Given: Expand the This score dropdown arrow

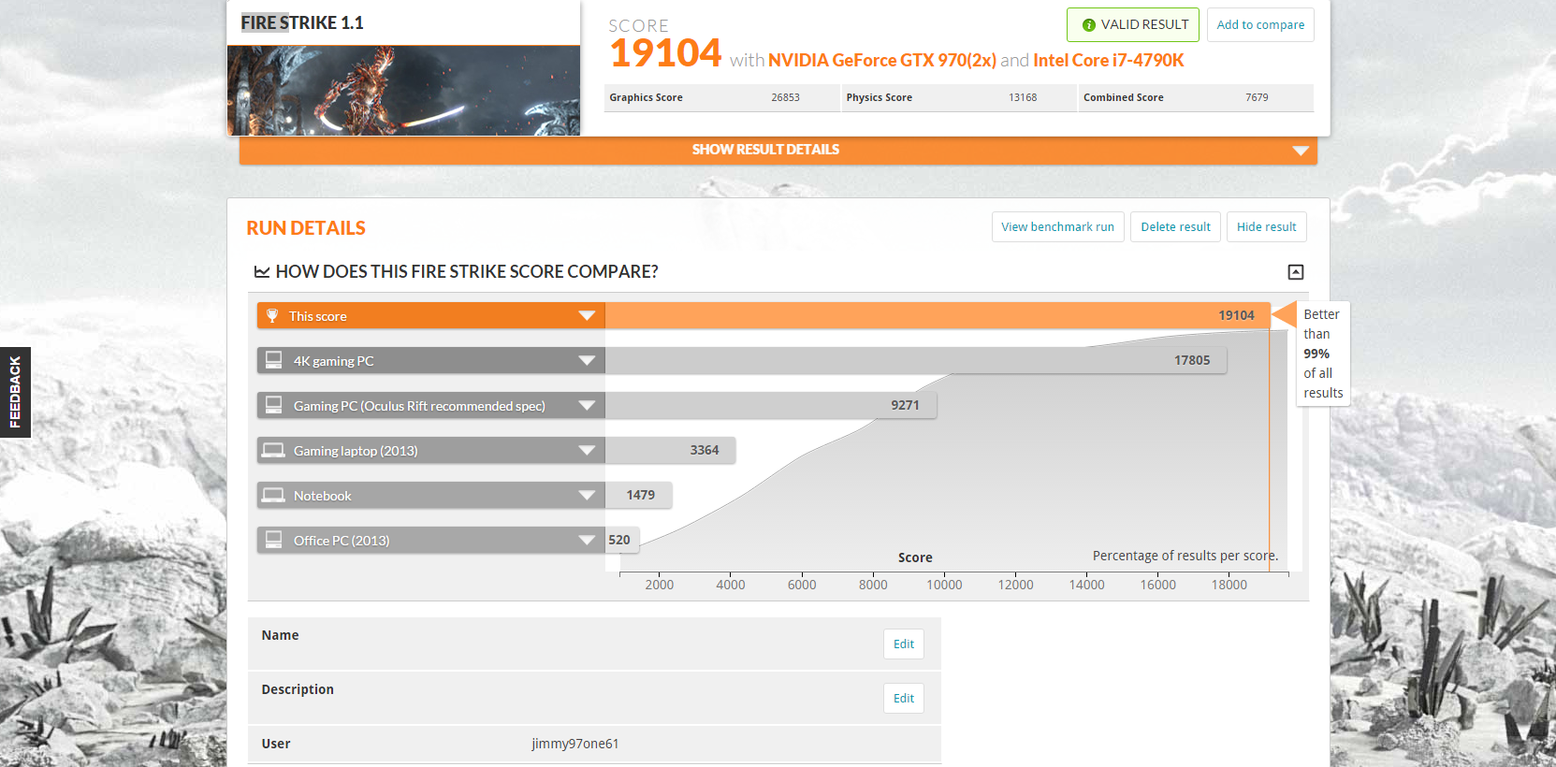Looking at the screenshot, I should [587, 315].
